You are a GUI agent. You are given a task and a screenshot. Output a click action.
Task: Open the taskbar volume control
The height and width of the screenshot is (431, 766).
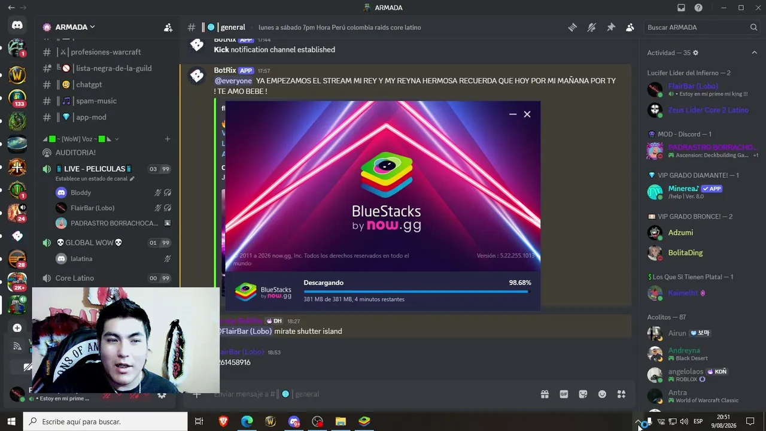pyautogui.click(x=684, y=421)
